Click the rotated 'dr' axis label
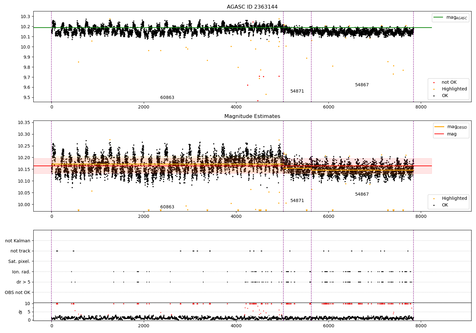 21,312
